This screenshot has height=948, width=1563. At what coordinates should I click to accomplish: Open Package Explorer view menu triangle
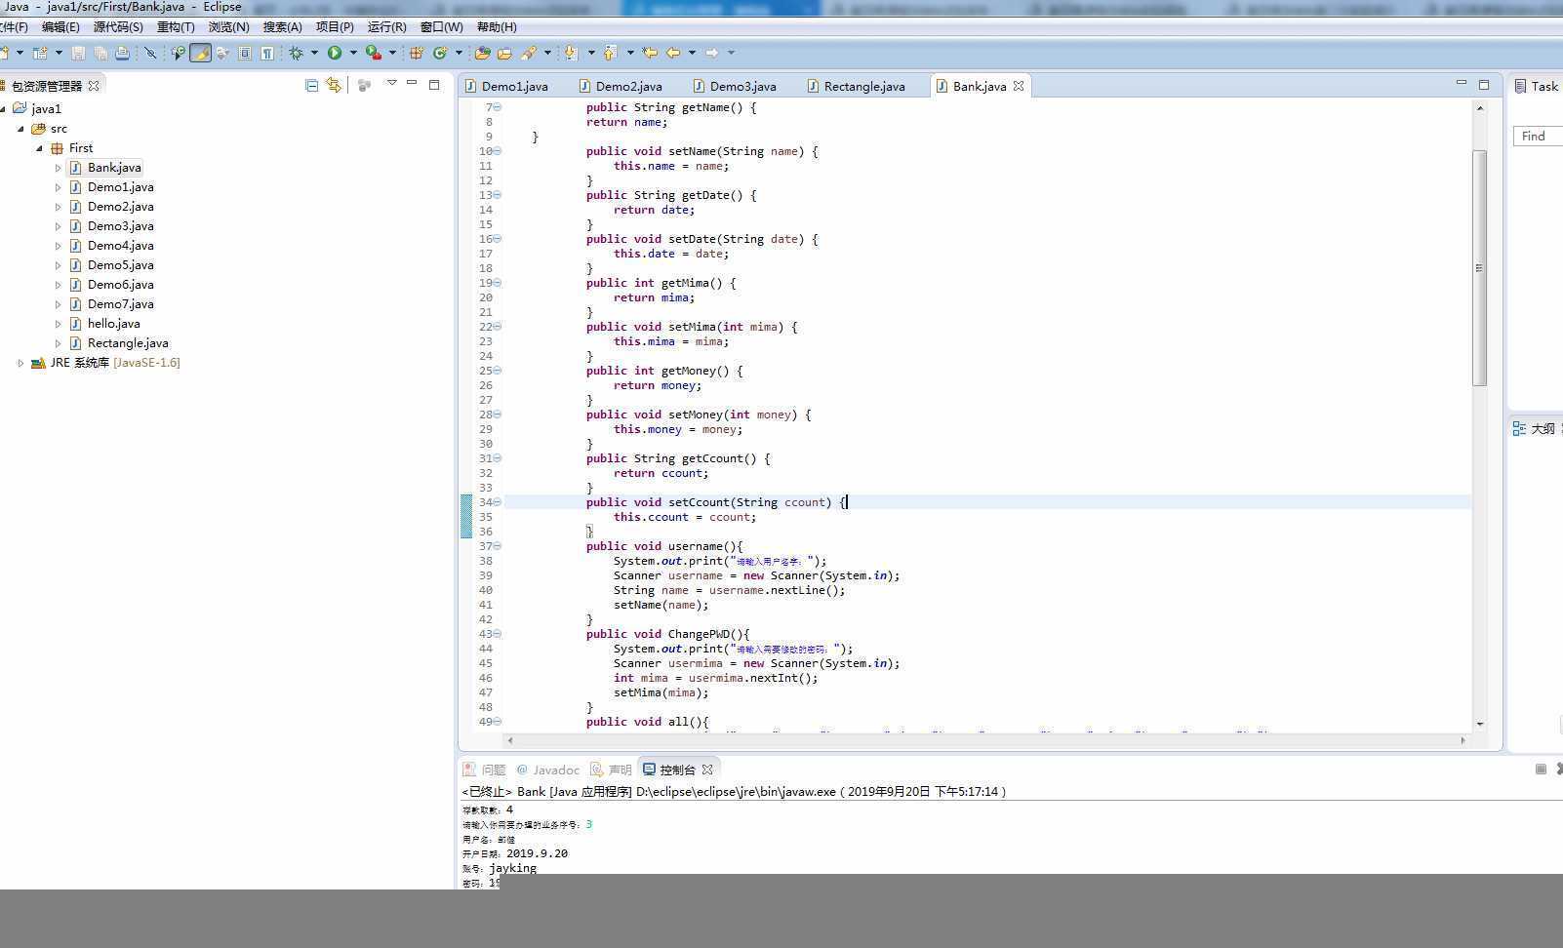[391, 83]
